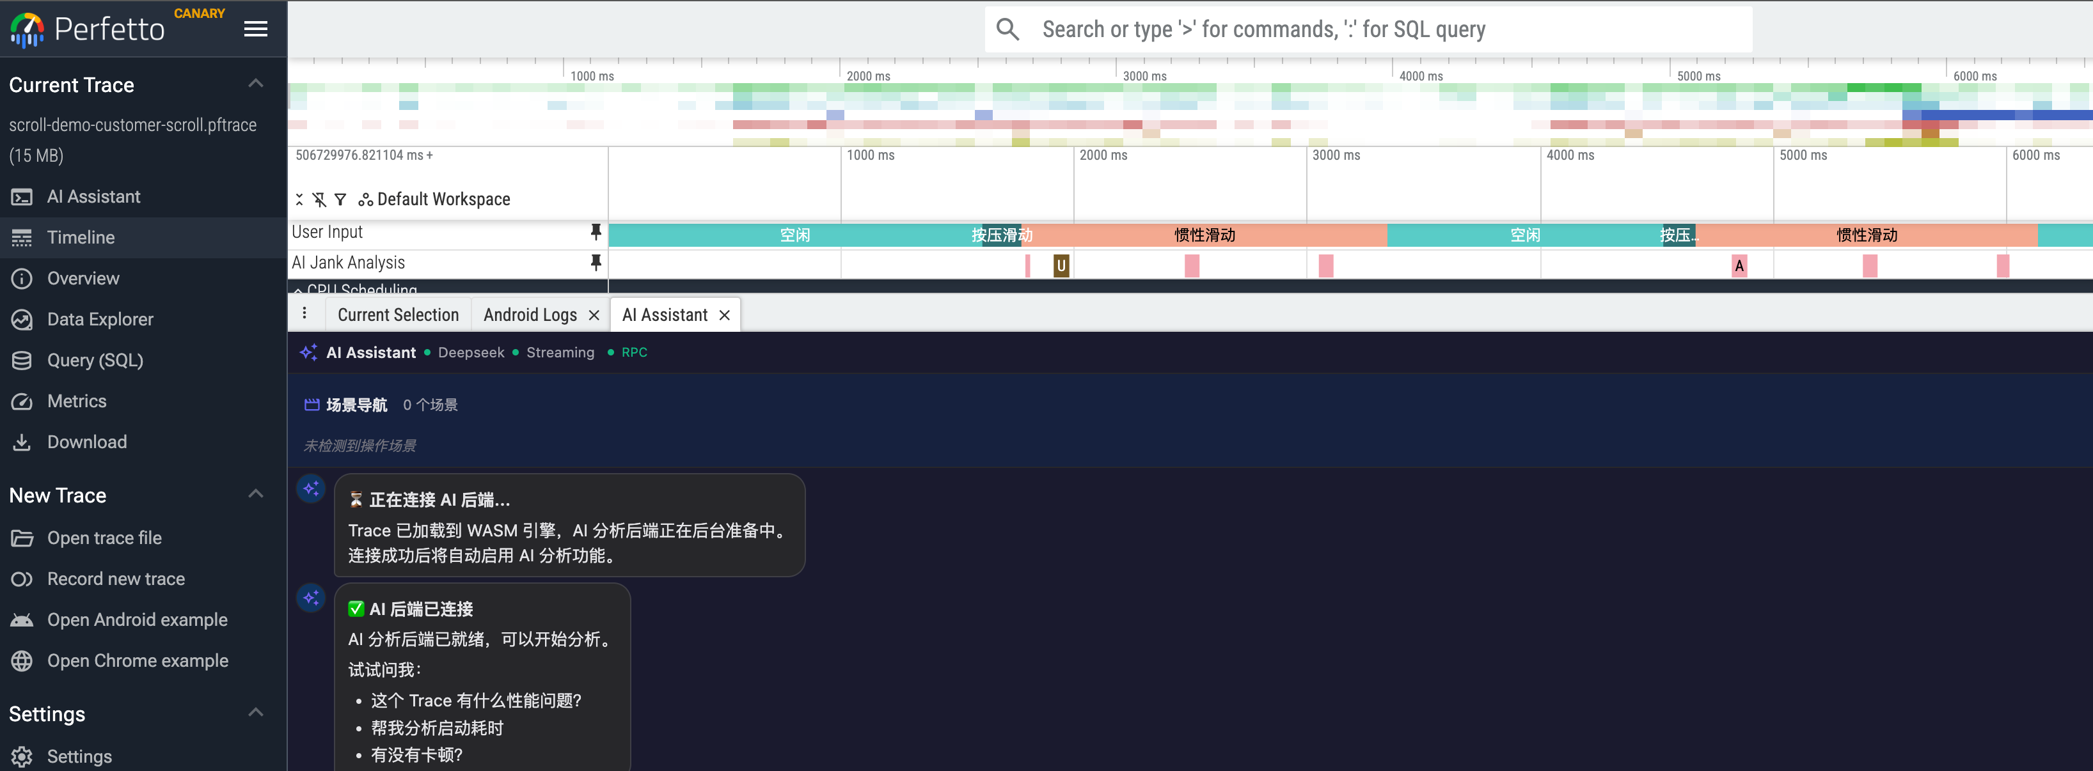Switch to the Android Logs tab
The image size is (2093, 771).
[529, 315]
